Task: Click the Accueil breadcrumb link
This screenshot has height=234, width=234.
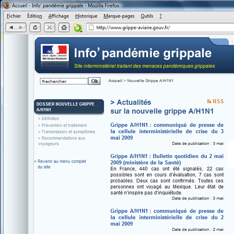Action: point(115,80)
